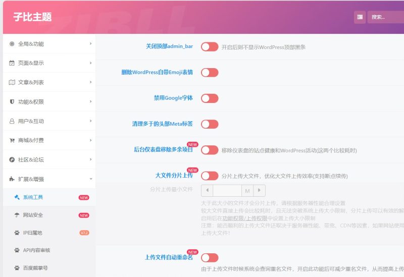Click NEW badge on 系统工具 item
The image size is (404, 277).
point(84,198)
